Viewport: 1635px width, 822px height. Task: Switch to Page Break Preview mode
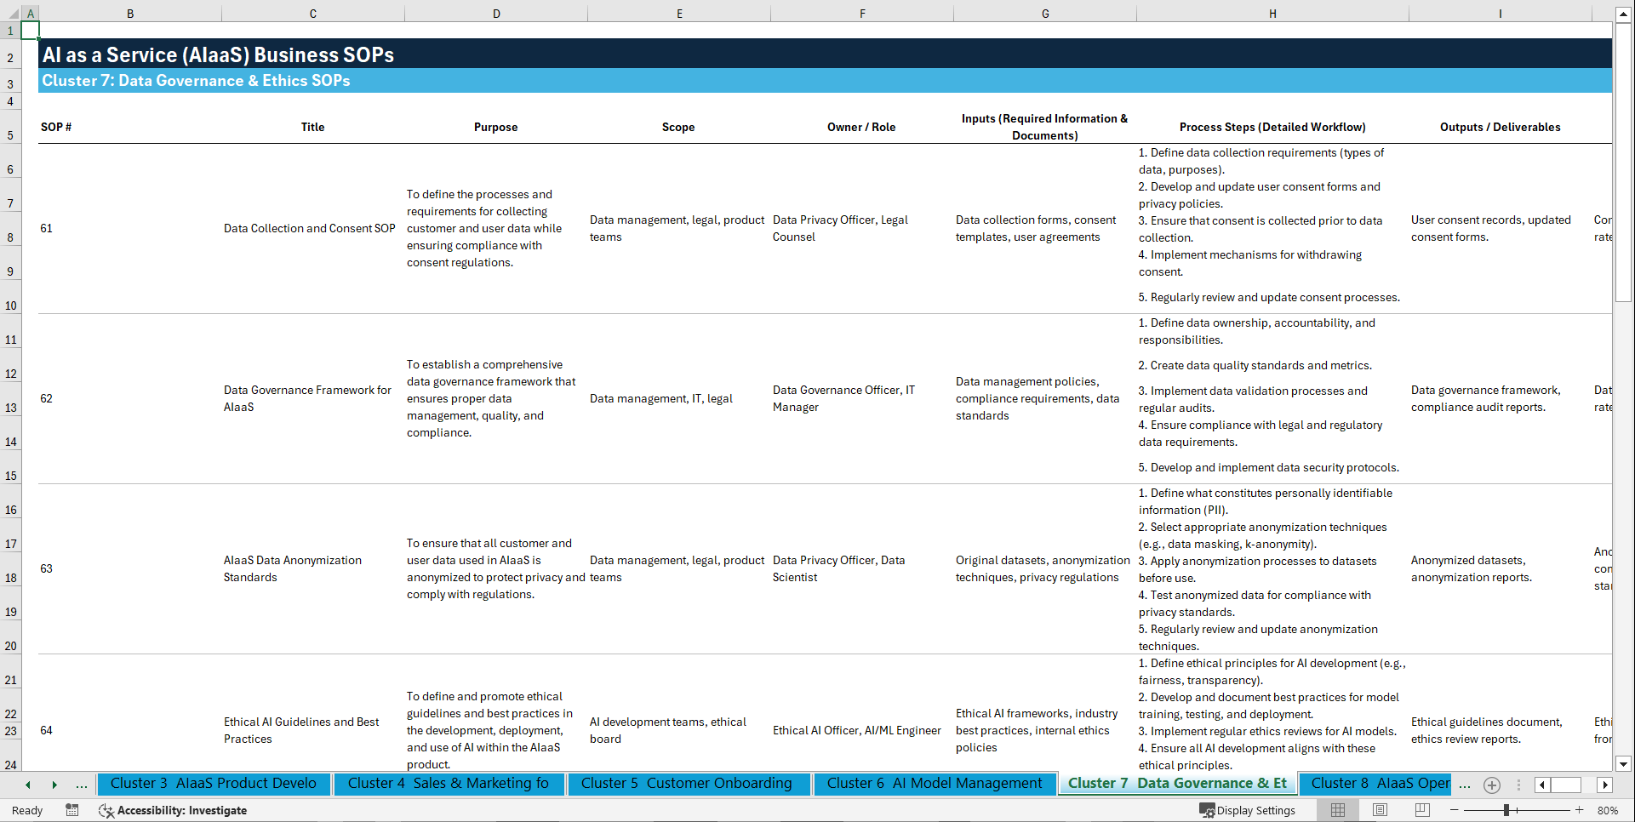tap(1421, 810)
